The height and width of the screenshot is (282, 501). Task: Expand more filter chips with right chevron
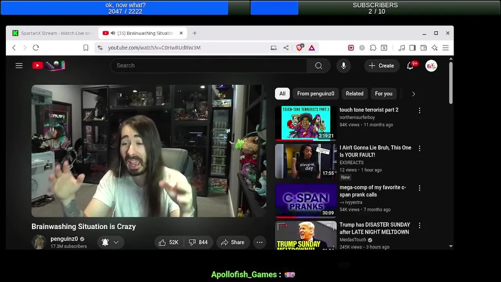pos(413,94)
